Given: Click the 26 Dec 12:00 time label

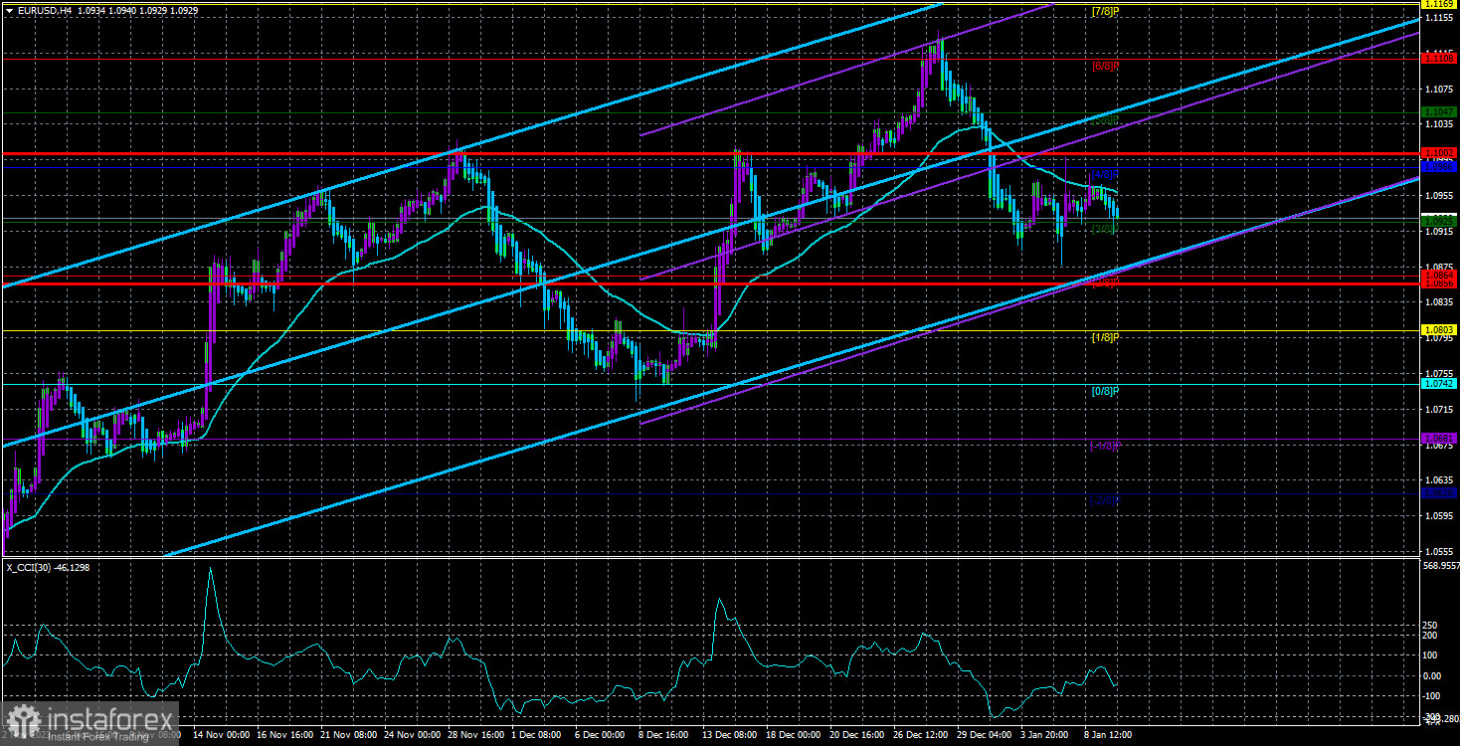Looking at the screenshot, I should pyautogui.click(x=922, y=734).
